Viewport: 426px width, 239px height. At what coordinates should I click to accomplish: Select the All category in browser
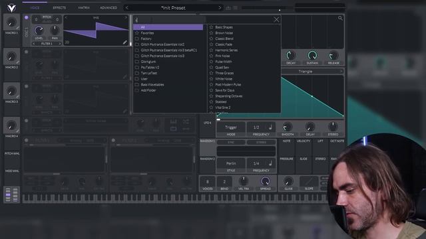pos(168,27)
